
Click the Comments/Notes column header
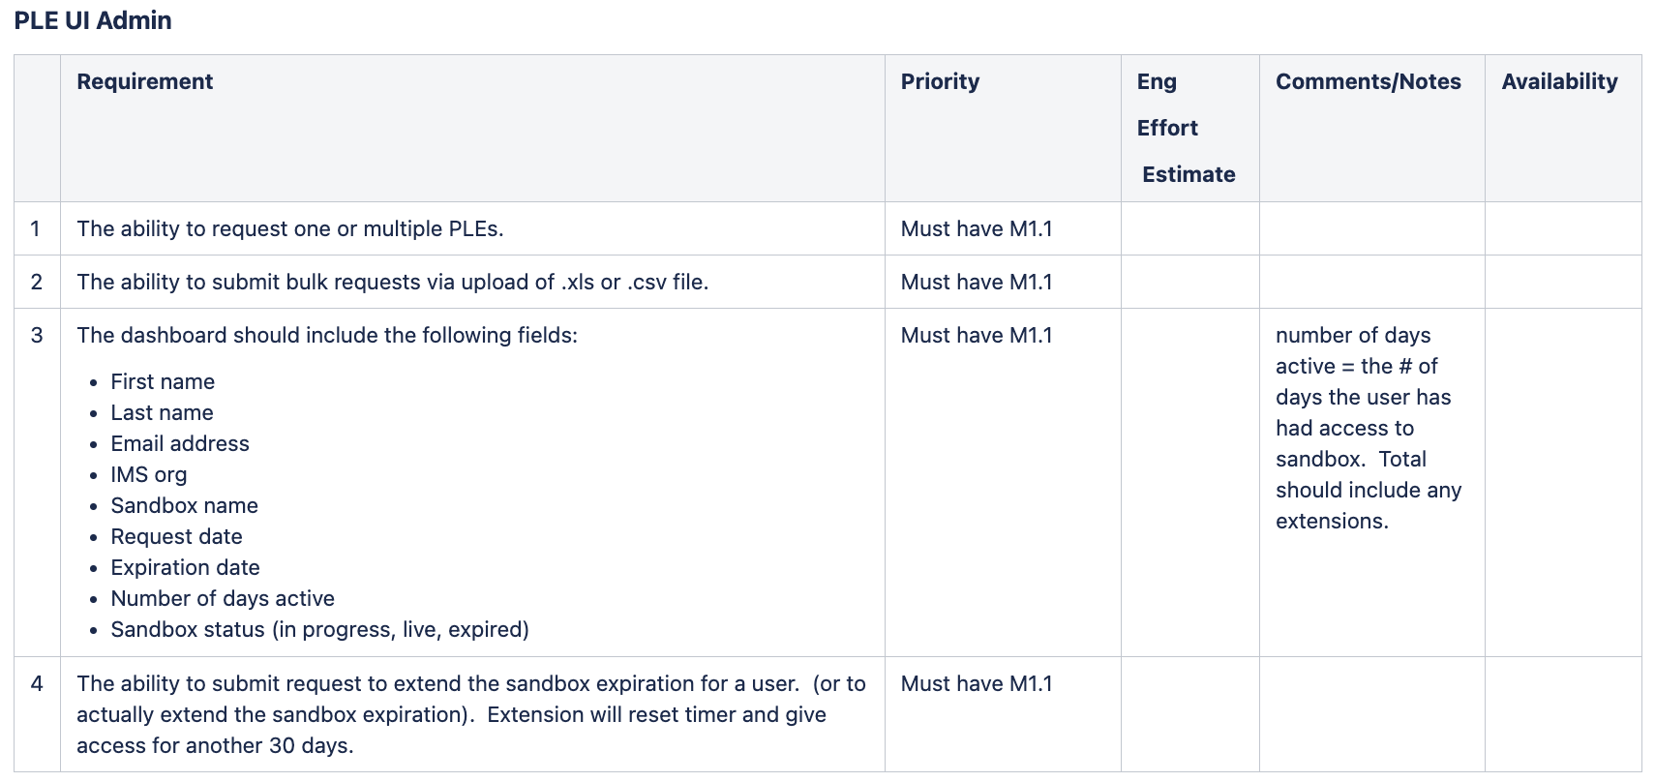[1369, 81]
